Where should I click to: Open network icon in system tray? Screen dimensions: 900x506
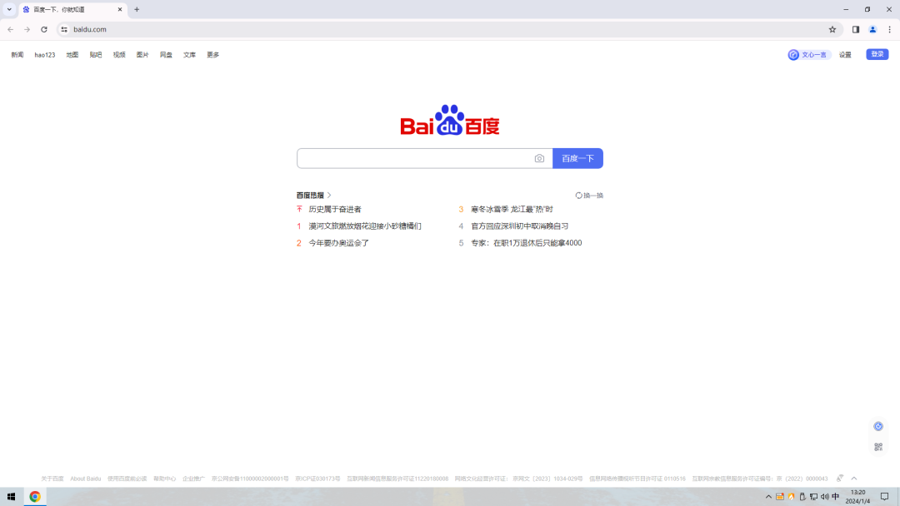813,497
